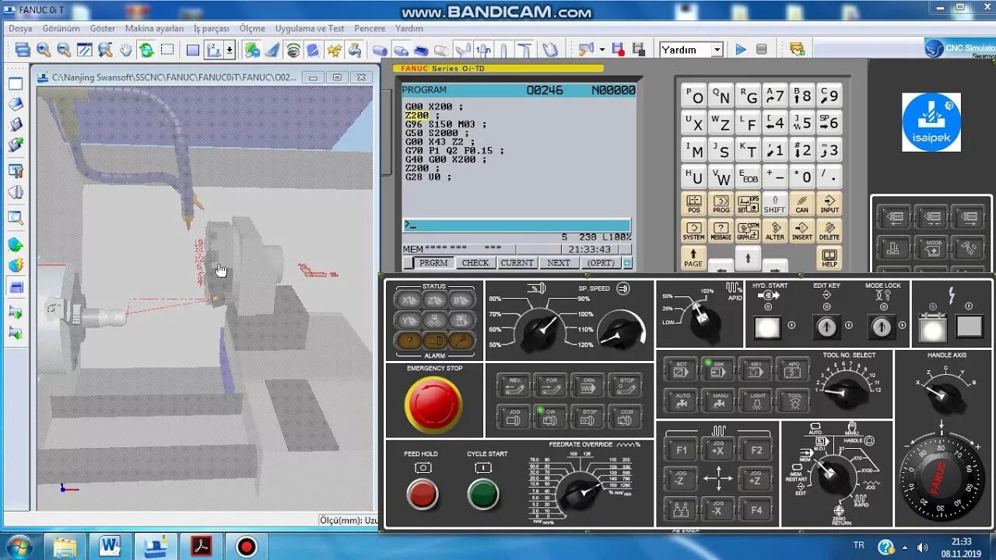Toggle the SBK single block button
Viewport: 996px width, 560px height.
(717, 369)
